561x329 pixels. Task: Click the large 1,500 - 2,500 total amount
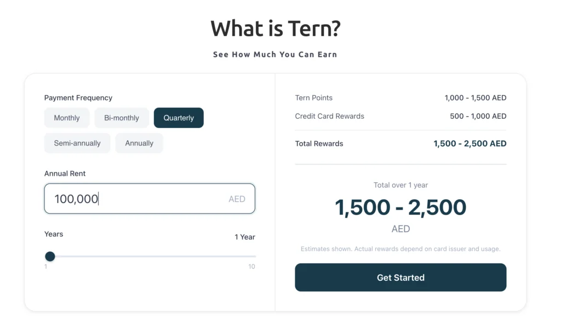400,207
